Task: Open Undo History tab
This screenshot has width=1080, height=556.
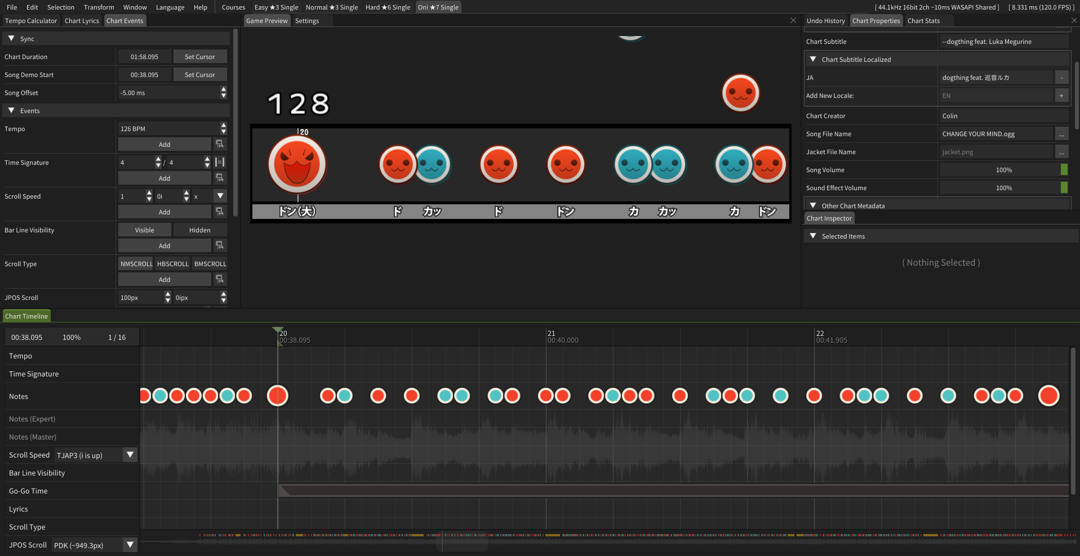Action: 825,21
